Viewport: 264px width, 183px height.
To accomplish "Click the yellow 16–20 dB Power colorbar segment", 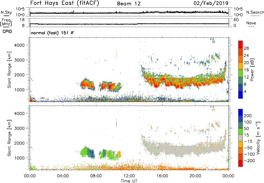I will [241, 66].
